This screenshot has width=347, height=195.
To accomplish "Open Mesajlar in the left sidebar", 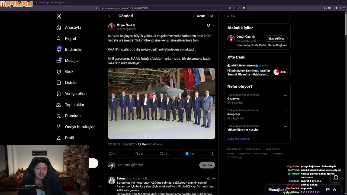I will [68, 60].
